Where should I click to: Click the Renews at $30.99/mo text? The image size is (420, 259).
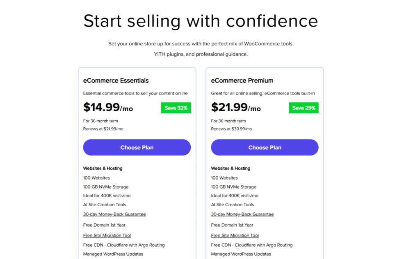coord(231,129)
